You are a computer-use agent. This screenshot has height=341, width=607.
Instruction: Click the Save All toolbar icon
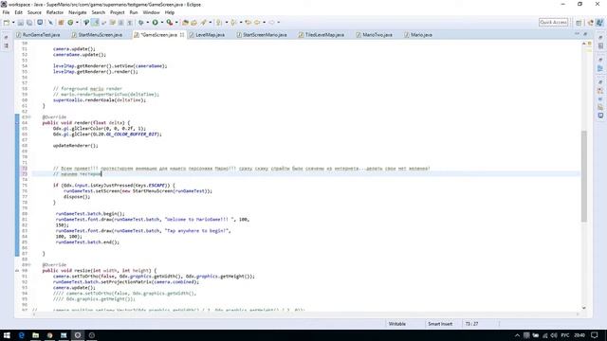coord(29,23)
